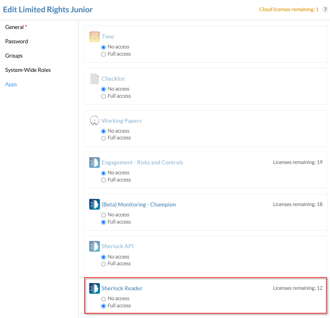Image resolution: width=330 pixels, height=318 pixels.
Task: Enable Full access for Checklist
Action: point(104,96)
